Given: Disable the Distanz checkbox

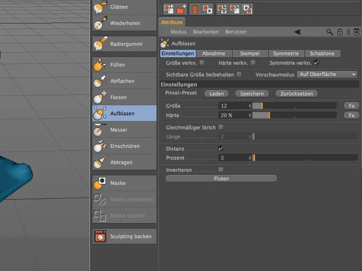Looking at the screenshot, I should pos(221,148).
